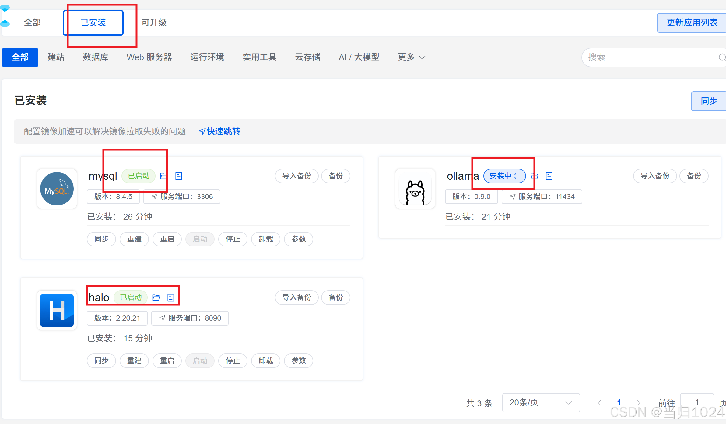
Task: Click 备份 for mysql
Action: pyautogui.click(x=336, y=176)
